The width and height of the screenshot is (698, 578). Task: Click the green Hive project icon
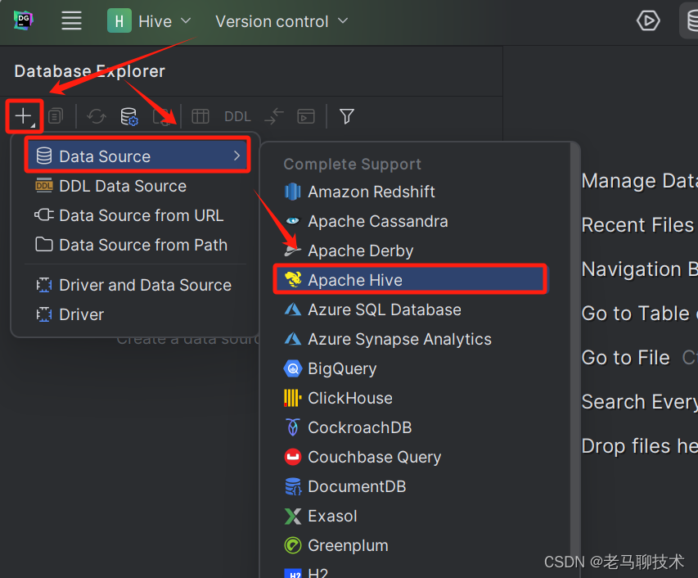pyautogui.click(x=119, y=21)
